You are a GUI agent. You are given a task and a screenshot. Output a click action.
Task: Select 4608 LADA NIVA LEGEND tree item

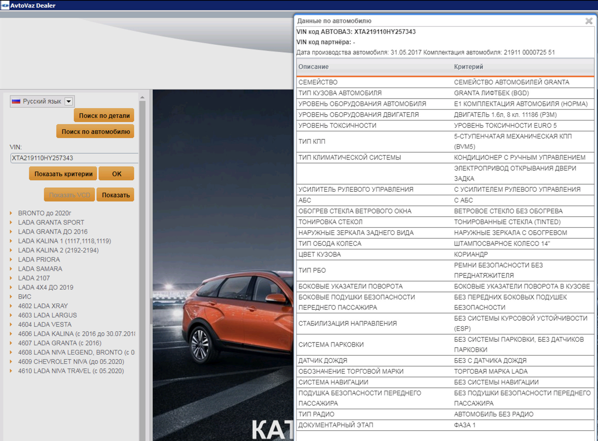point(77,352)
